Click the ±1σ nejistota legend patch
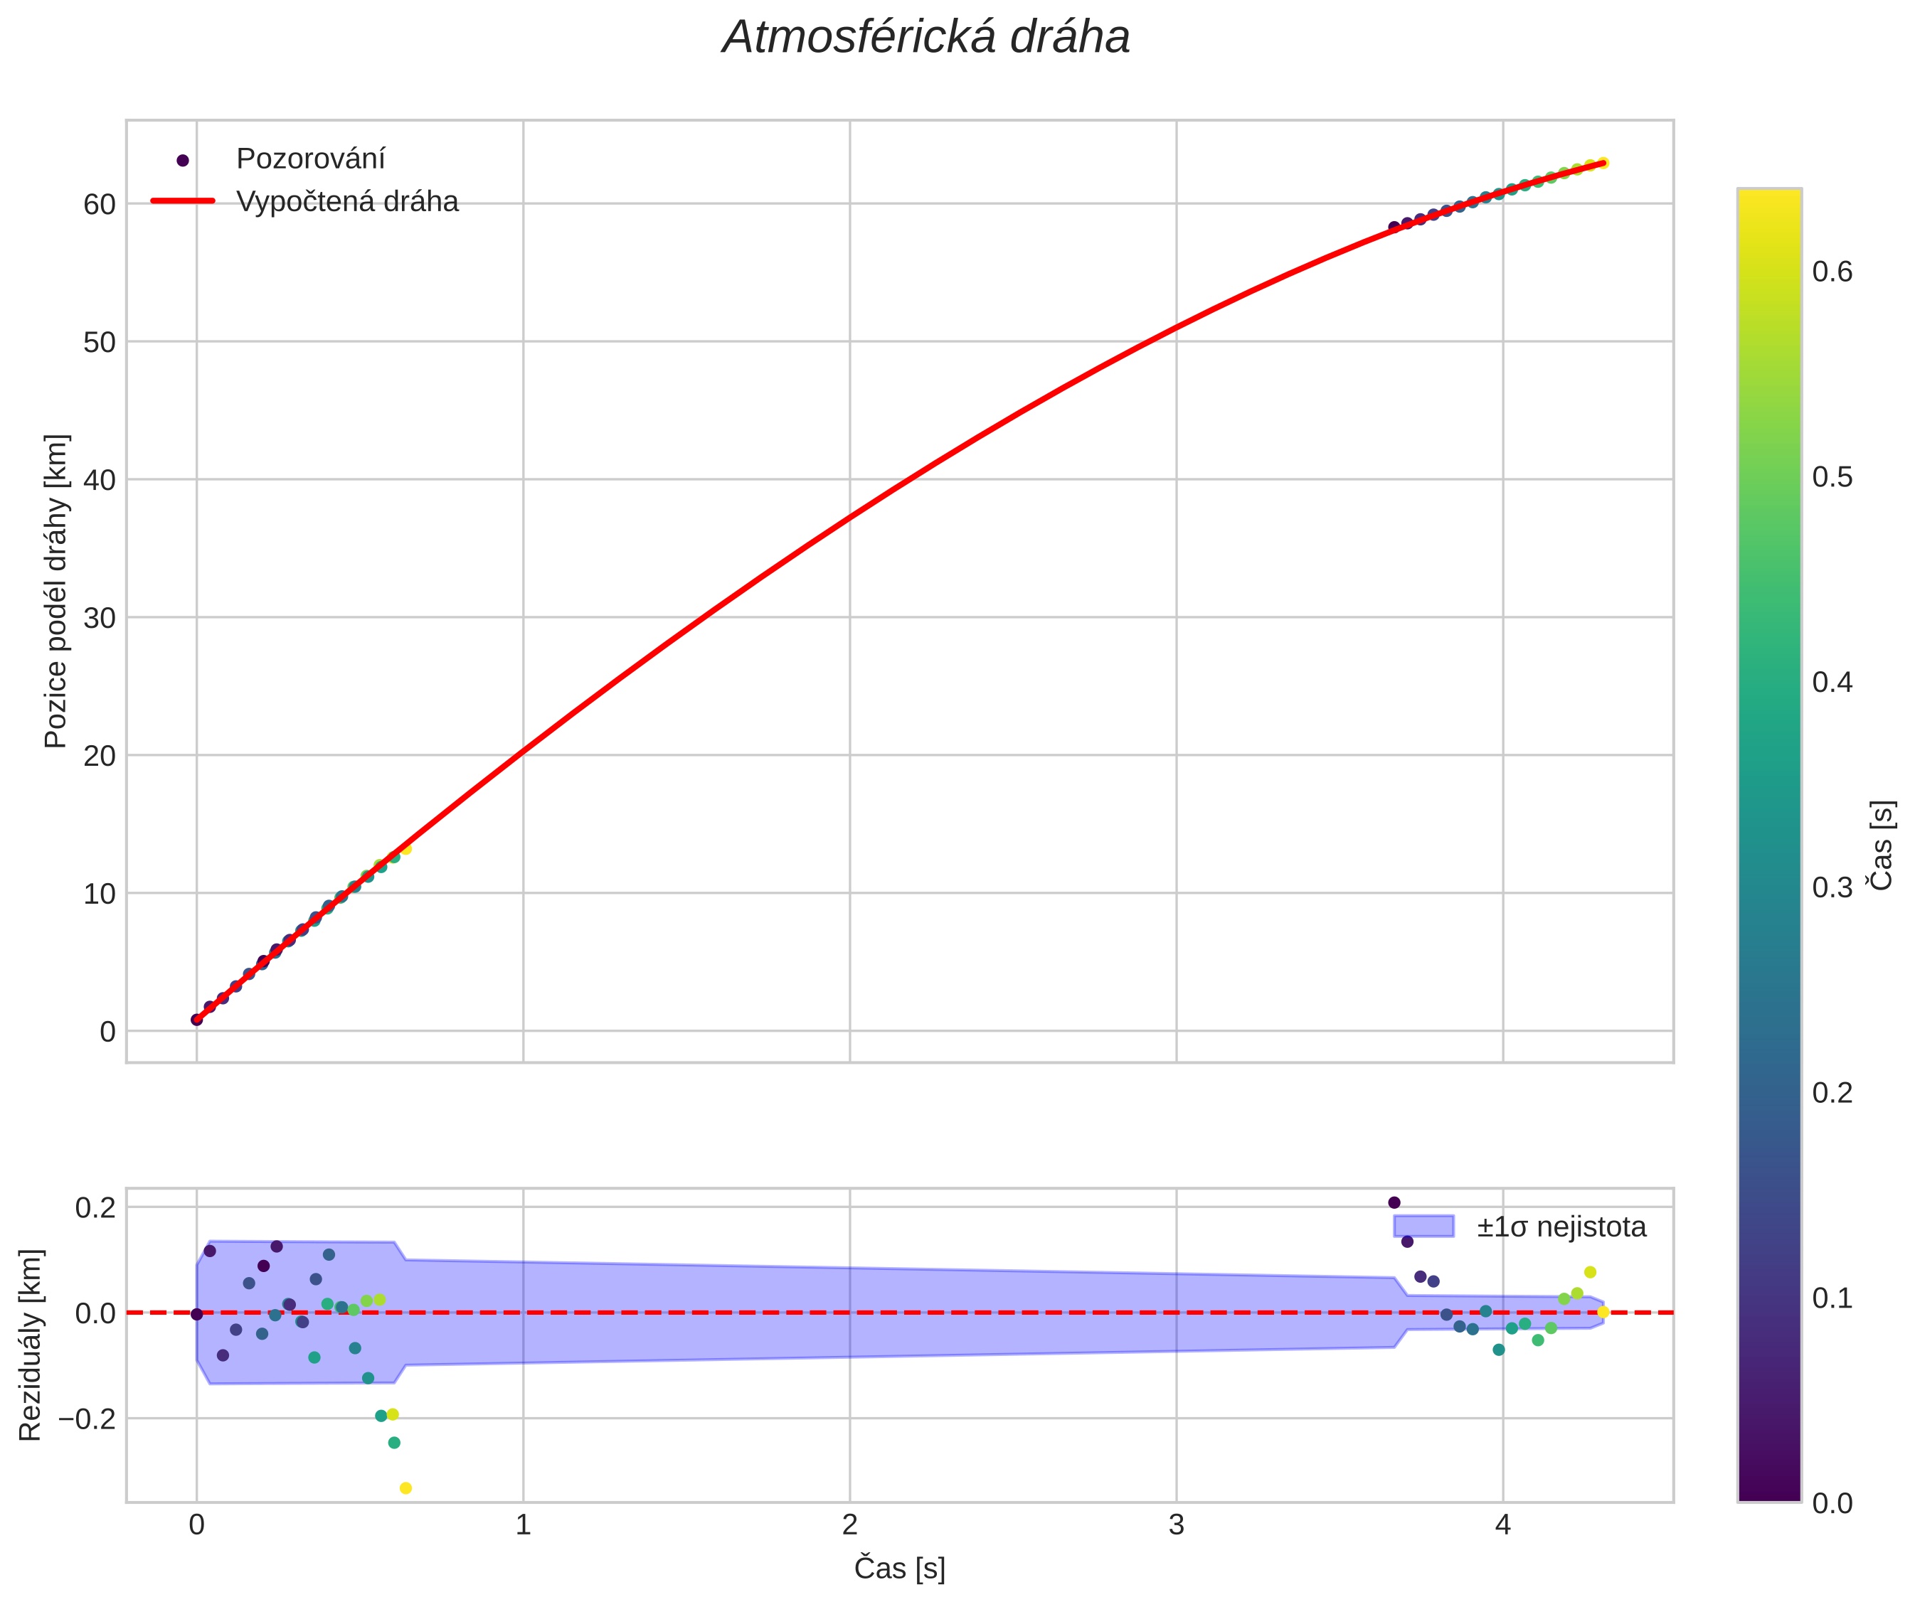The width and height of the screenshot is (1915, 1602). [x=1423, y=1227]
